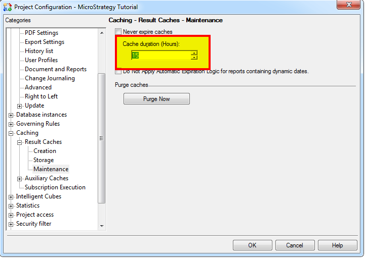Screen dimensions: 365x258
Task: Expand the Auxiliary Caches node
Action: tap(20, 179)
